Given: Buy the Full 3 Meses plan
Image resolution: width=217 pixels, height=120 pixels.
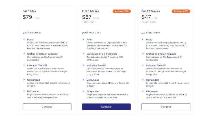Looking at the screenshot, I should pyautogui.click(x=106, y=107).
